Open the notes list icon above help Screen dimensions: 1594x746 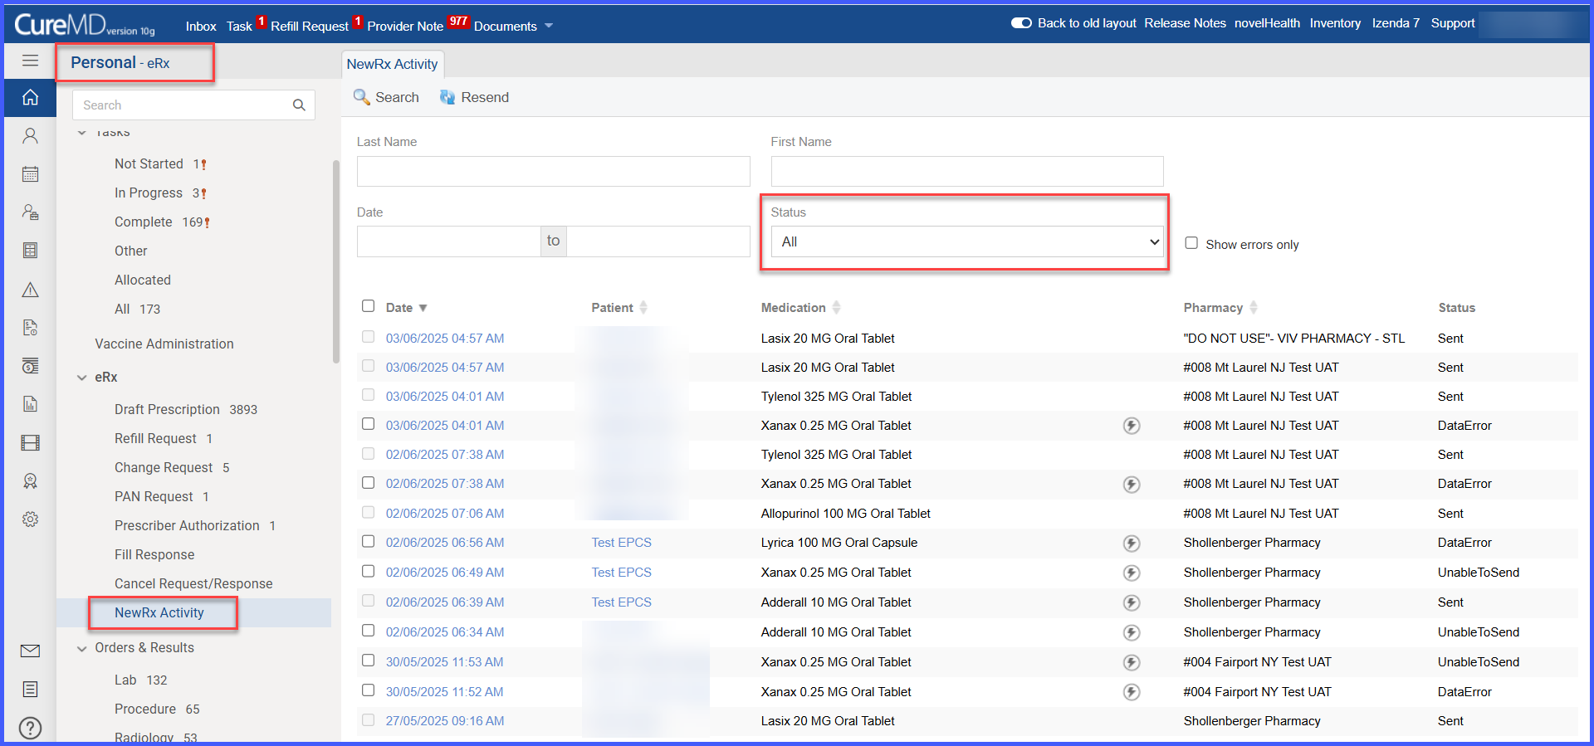(30, 689)
